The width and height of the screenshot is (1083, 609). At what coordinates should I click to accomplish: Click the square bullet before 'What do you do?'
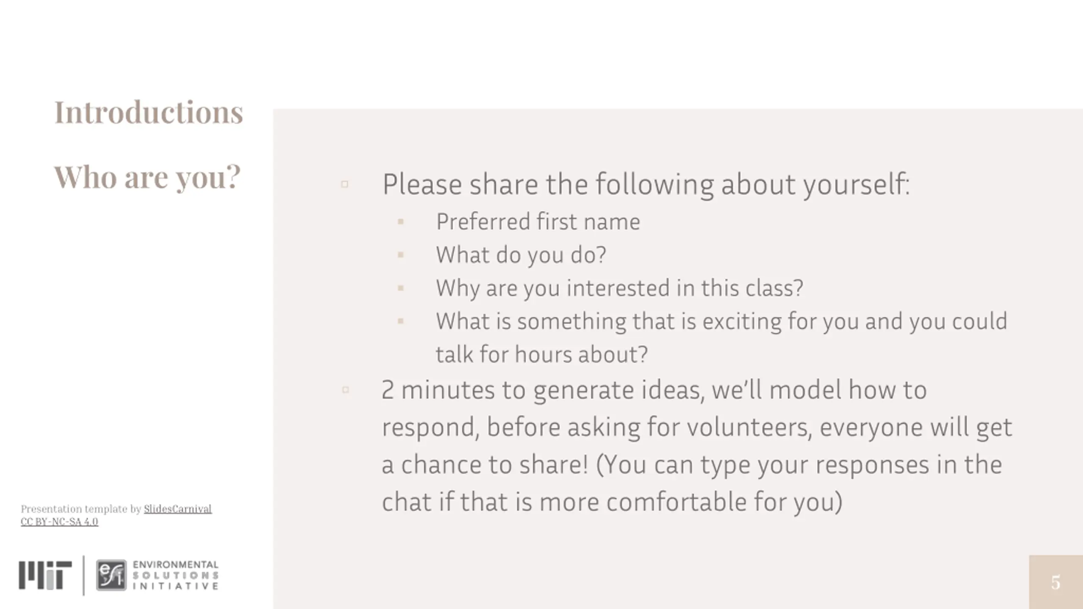(401, 255)
